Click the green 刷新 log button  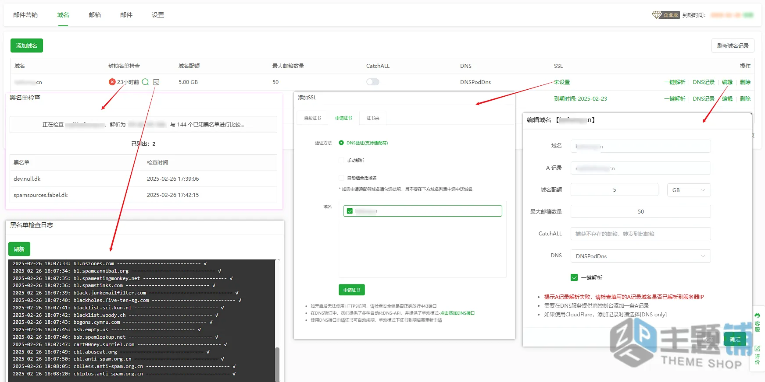pyautogui.click(x=19, y=249)
